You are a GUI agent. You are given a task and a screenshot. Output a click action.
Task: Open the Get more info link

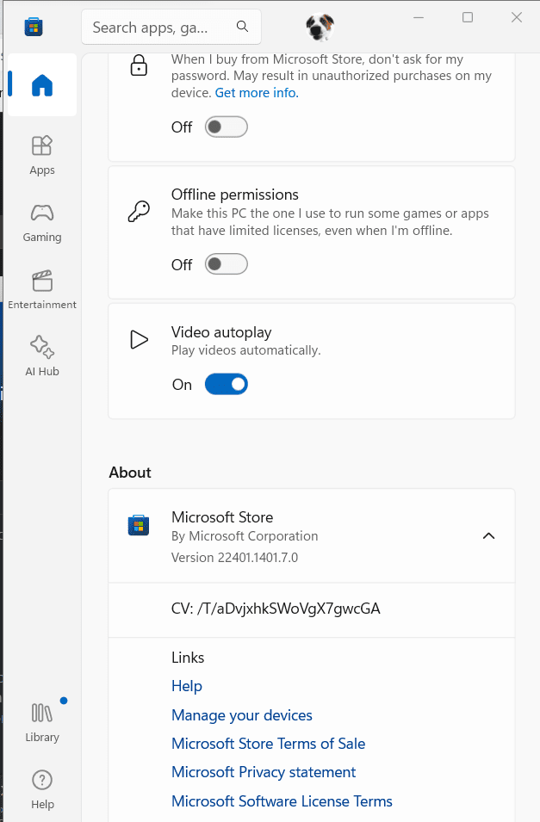coord(257,93)
